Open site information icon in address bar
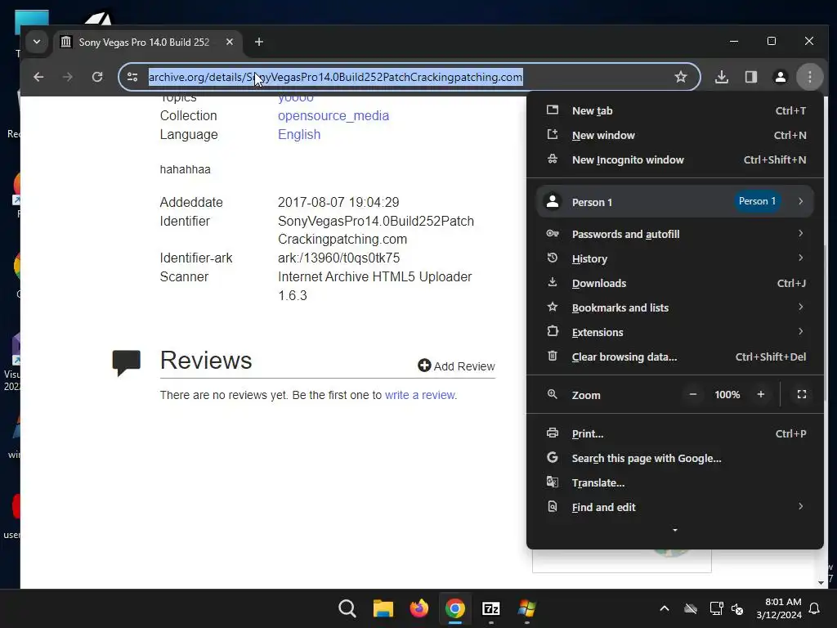837x628 pixels. pos(132,77)
